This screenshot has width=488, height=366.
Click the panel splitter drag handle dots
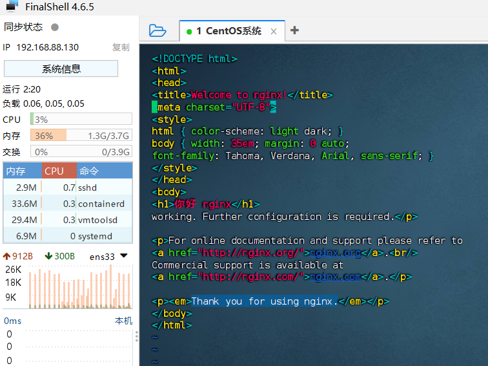tap(137, 336)
